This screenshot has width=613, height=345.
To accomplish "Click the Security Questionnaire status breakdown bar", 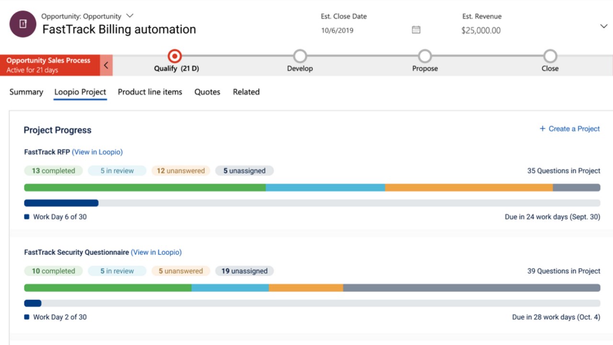I will point(312,288).
